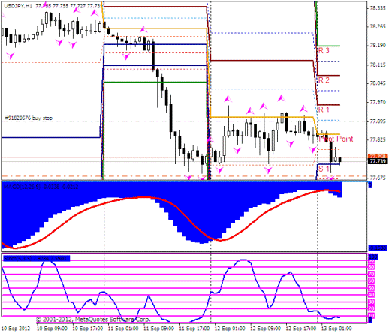389x333 pixels.
Task: Select the Pivot Point label
Action: pos(336,139)
